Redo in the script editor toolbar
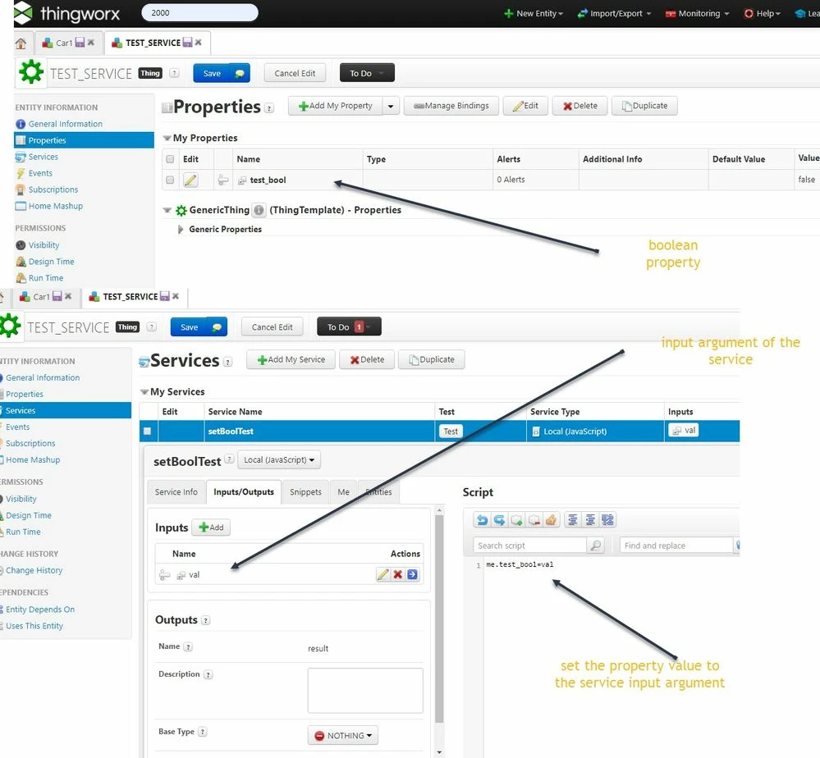The height and width of the screenshot is (758, 820). coord(499,519)
